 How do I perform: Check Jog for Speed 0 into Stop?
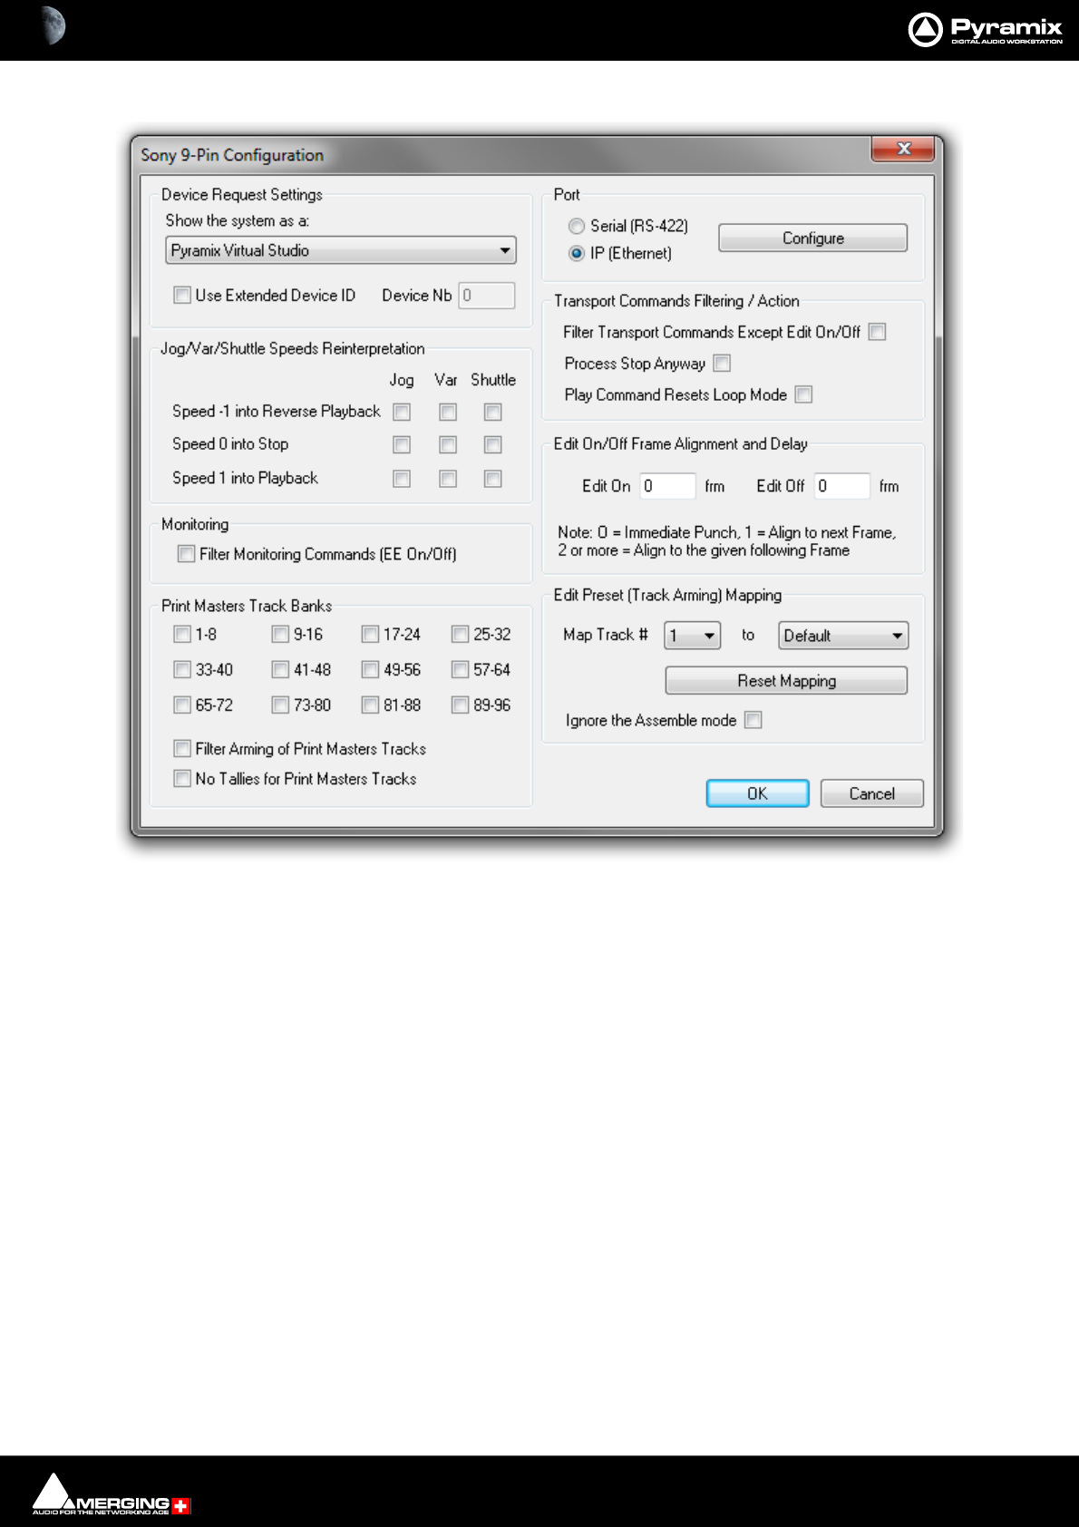coord(402,444)
